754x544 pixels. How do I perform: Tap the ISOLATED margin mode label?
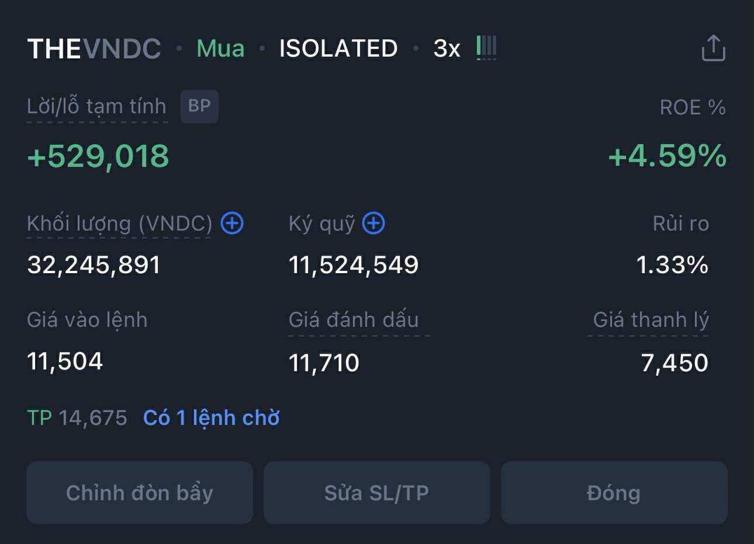(338, 48)
